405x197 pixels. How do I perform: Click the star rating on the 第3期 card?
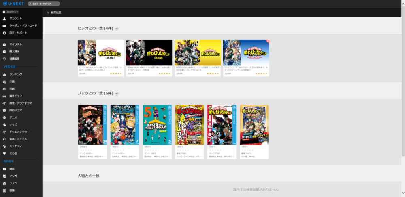click(116, 73)
